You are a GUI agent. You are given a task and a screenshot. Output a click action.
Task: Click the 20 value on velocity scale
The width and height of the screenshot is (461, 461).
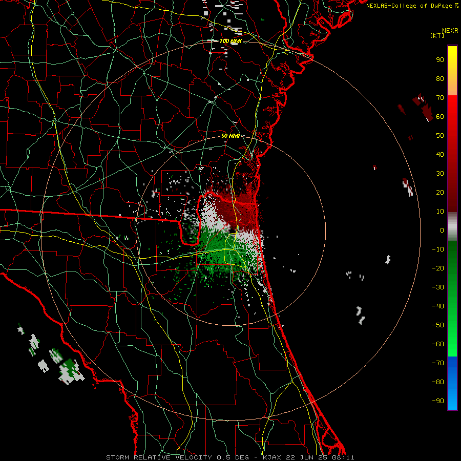coord(440,193)
